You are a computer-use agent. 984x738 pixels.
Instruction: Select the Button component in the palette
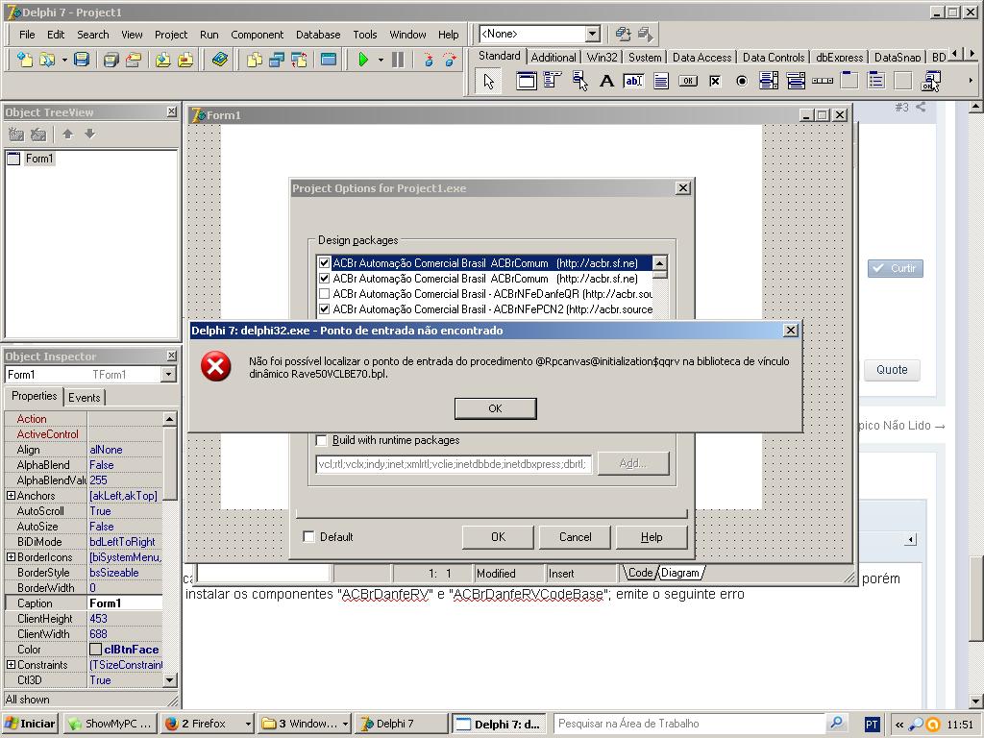tap(688, 81)
